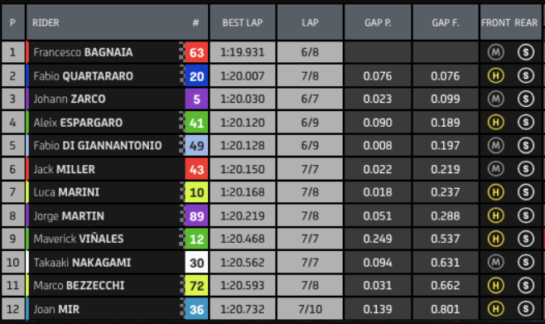Click Mir's hard front tyre icon
The width and height of the screenshot is (545, 324).
click(495, 309)
